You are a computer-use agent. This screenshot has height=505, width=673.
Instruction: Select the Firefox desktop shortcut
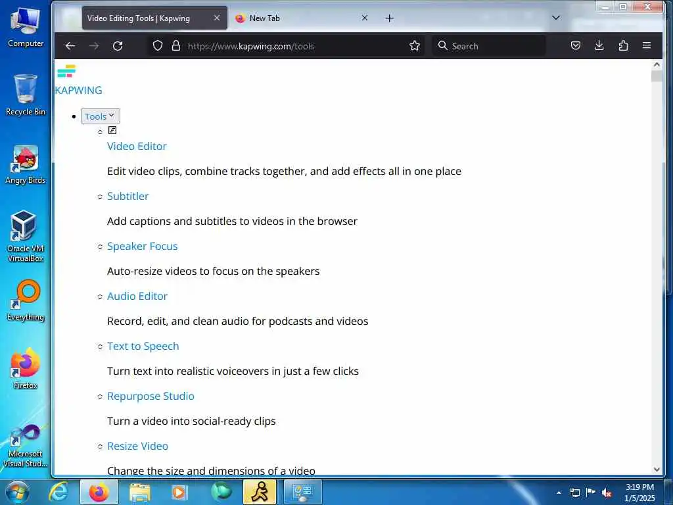26,368
